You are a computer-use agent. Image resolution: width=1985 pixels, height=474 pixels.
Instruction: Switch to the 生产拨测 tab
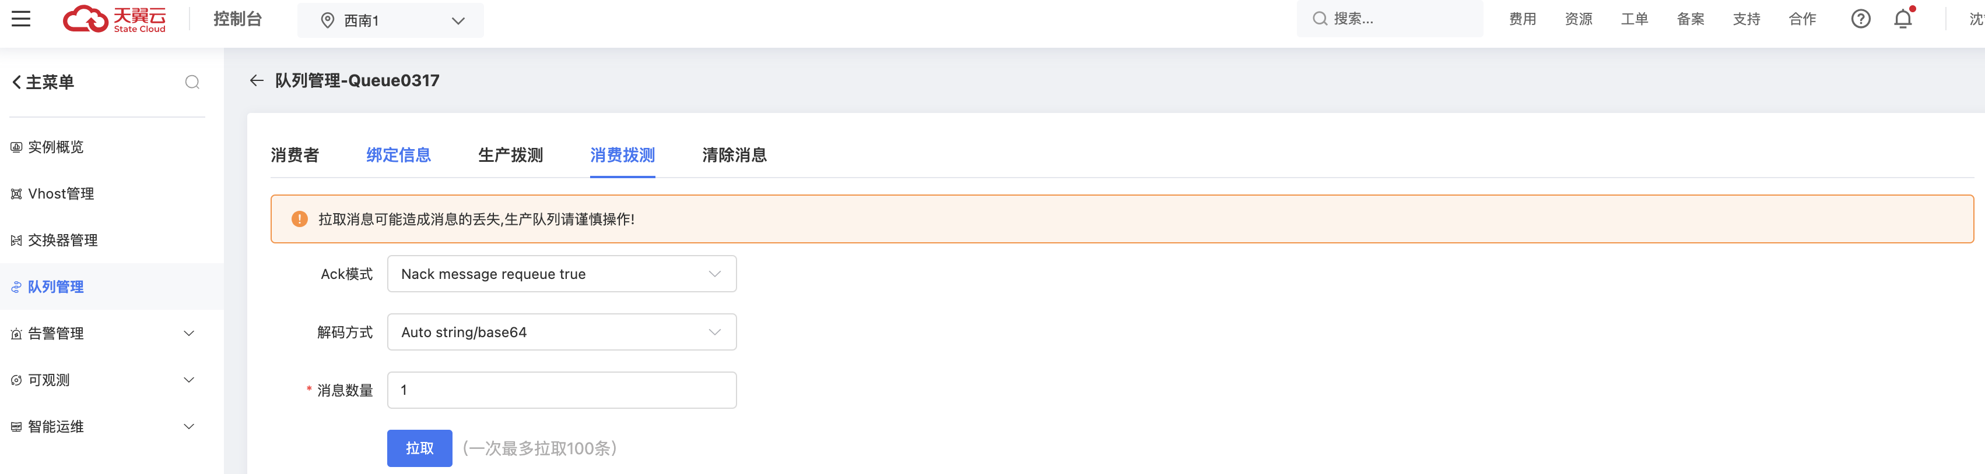click(x=509, y=155)
